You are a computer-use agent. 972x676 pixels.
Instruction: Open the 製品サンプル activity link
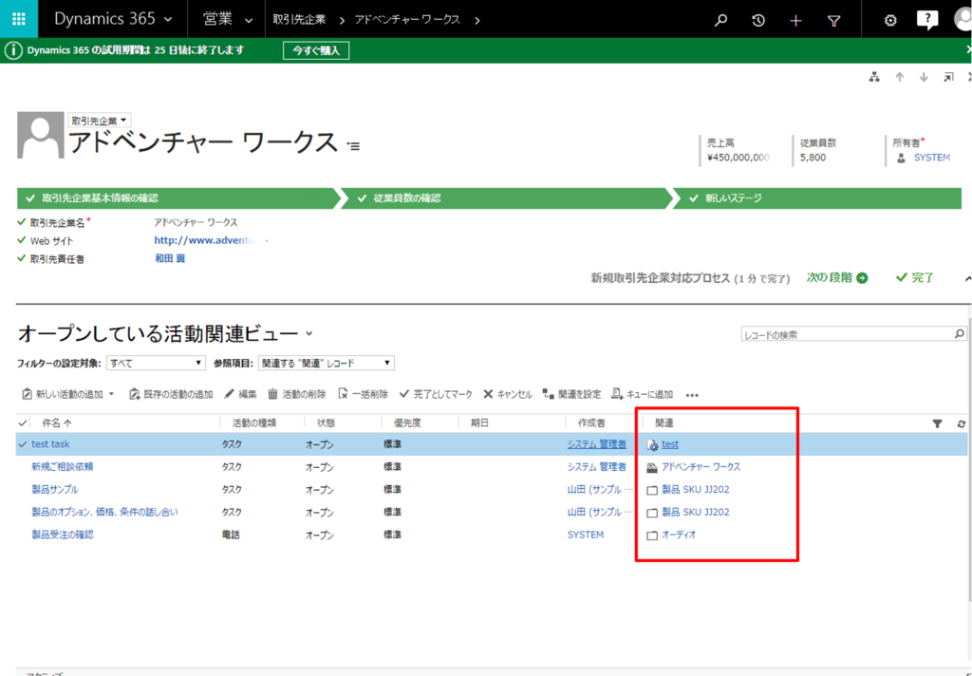(55, 489)
